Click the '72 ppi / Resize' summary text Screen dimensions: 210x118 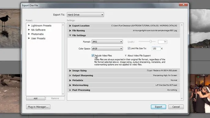coord(162,71)
